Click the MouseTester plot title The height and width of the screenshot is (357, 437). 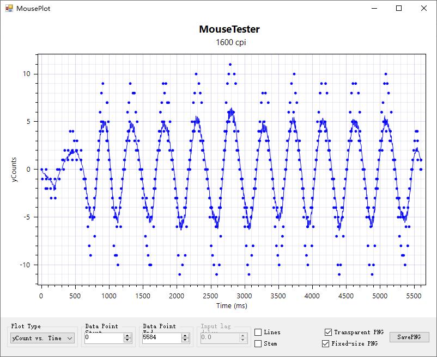[229, 29]
